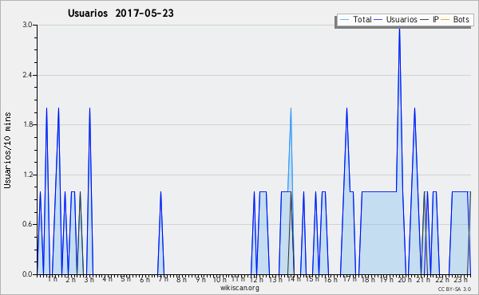Click the 12 h label on x-axis

point(256,279)
